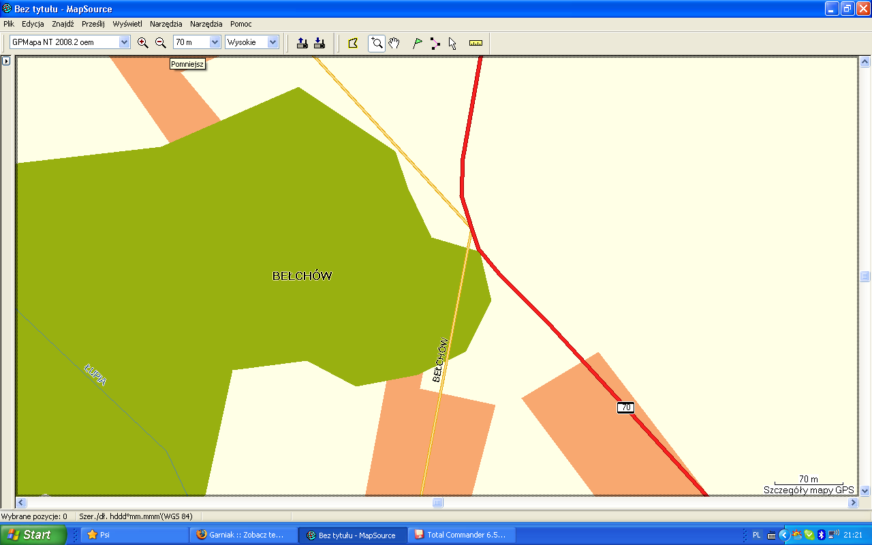
Task: Click the zoom in magnifier icon
Action: 142,42
